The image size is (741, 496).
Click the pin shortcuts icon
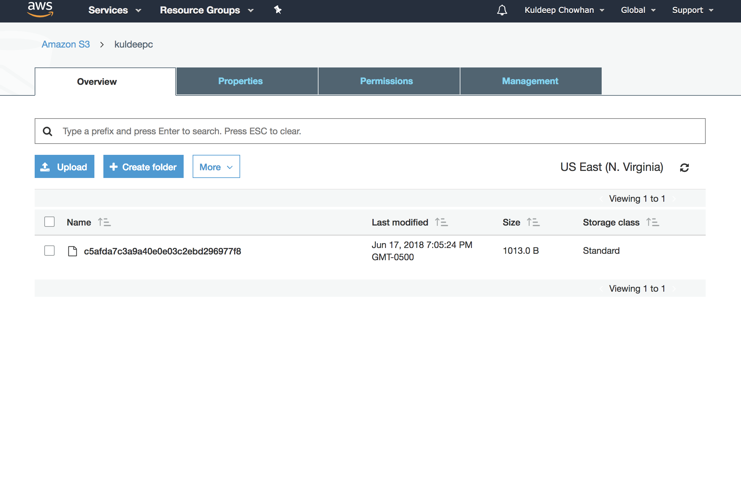click(x=278, y=10)
